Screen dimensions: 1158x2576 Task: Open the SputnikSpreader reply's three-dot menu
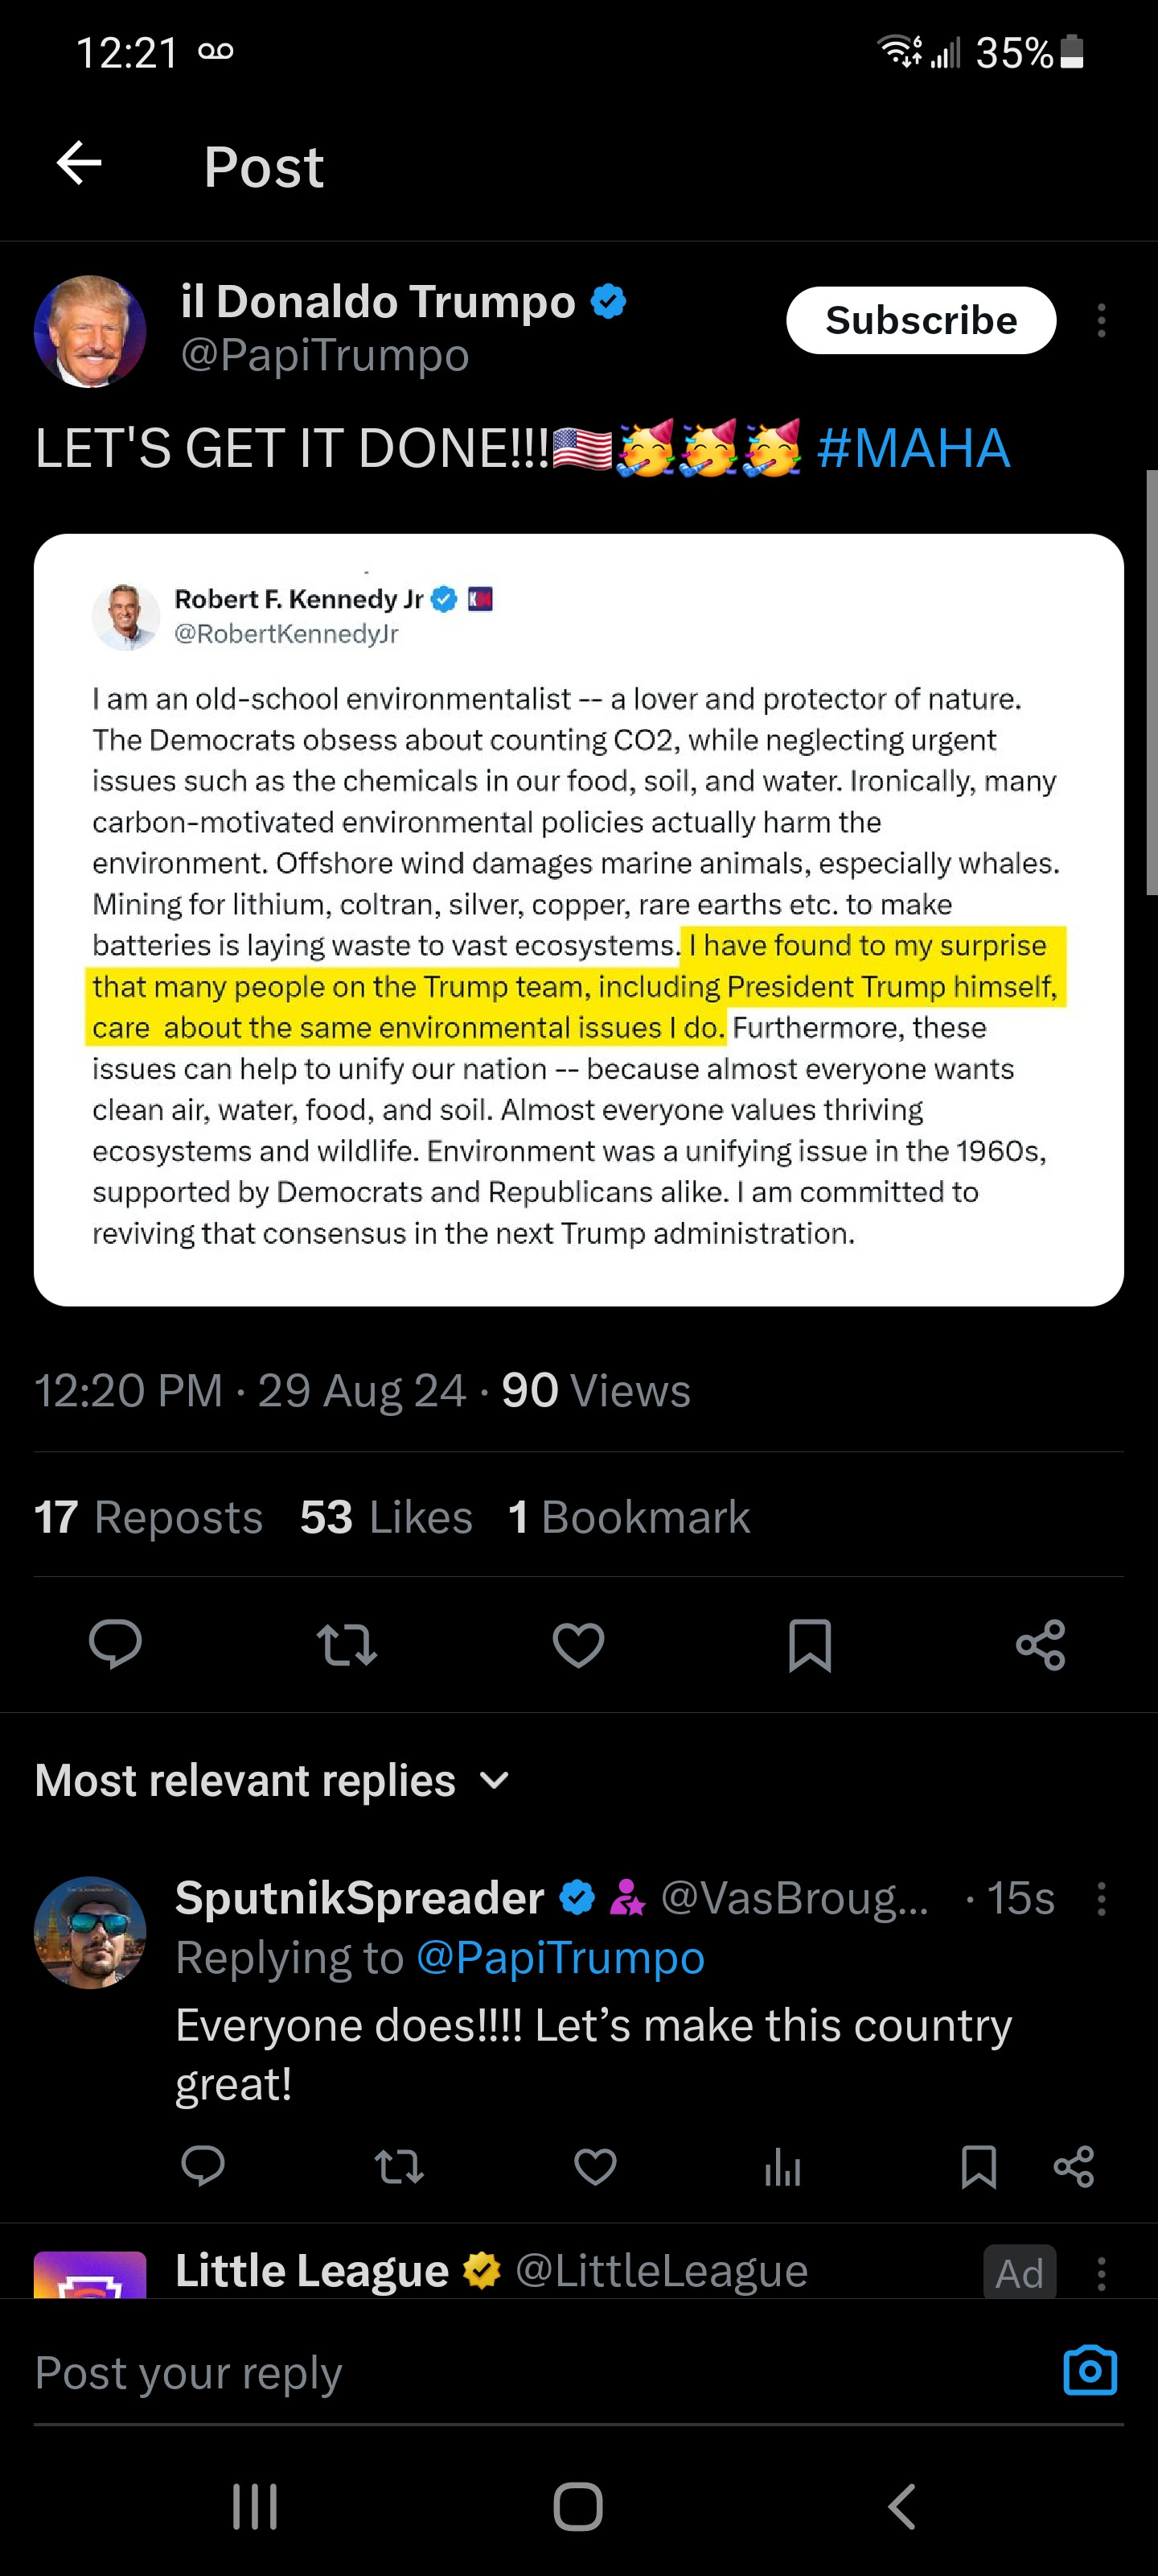coord(1101,1898)
